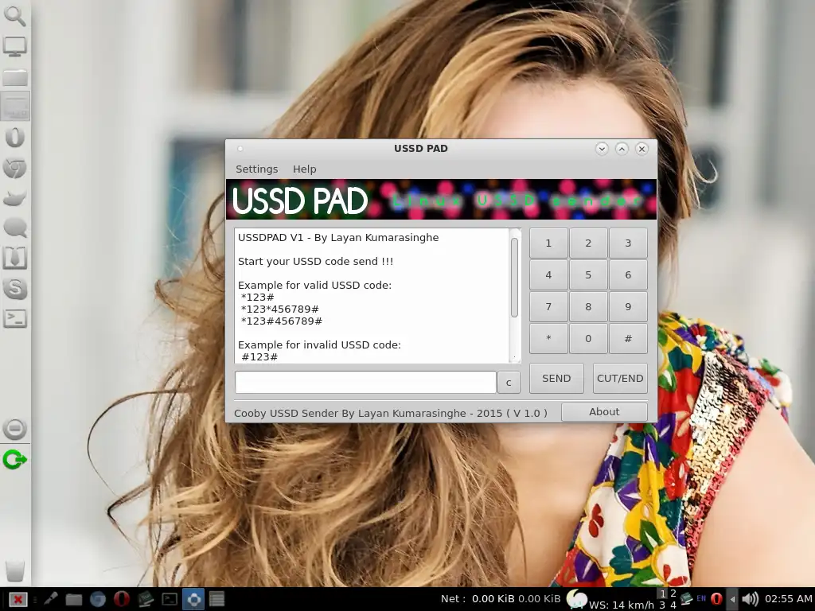Open the search icon in the left dock

tap(14, 16)
